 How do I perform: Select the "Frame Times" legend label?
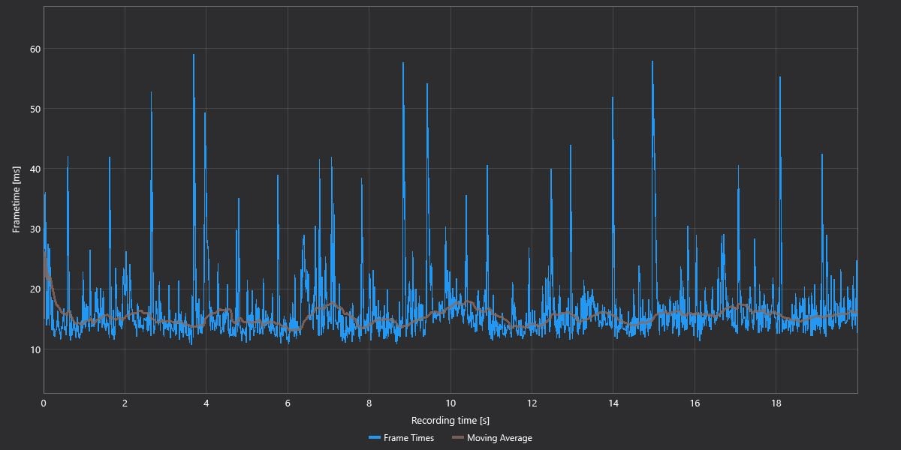[x=408, y=438]
